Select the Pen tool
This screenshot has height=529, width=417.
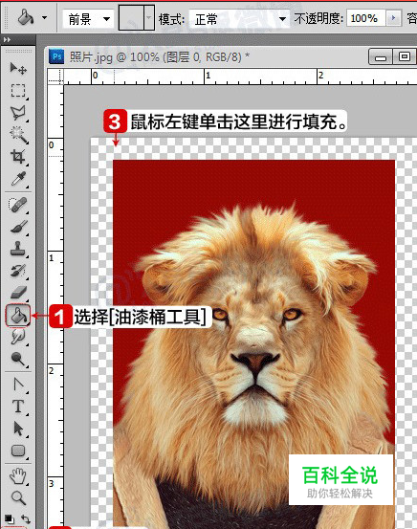[x=18, y=385]
